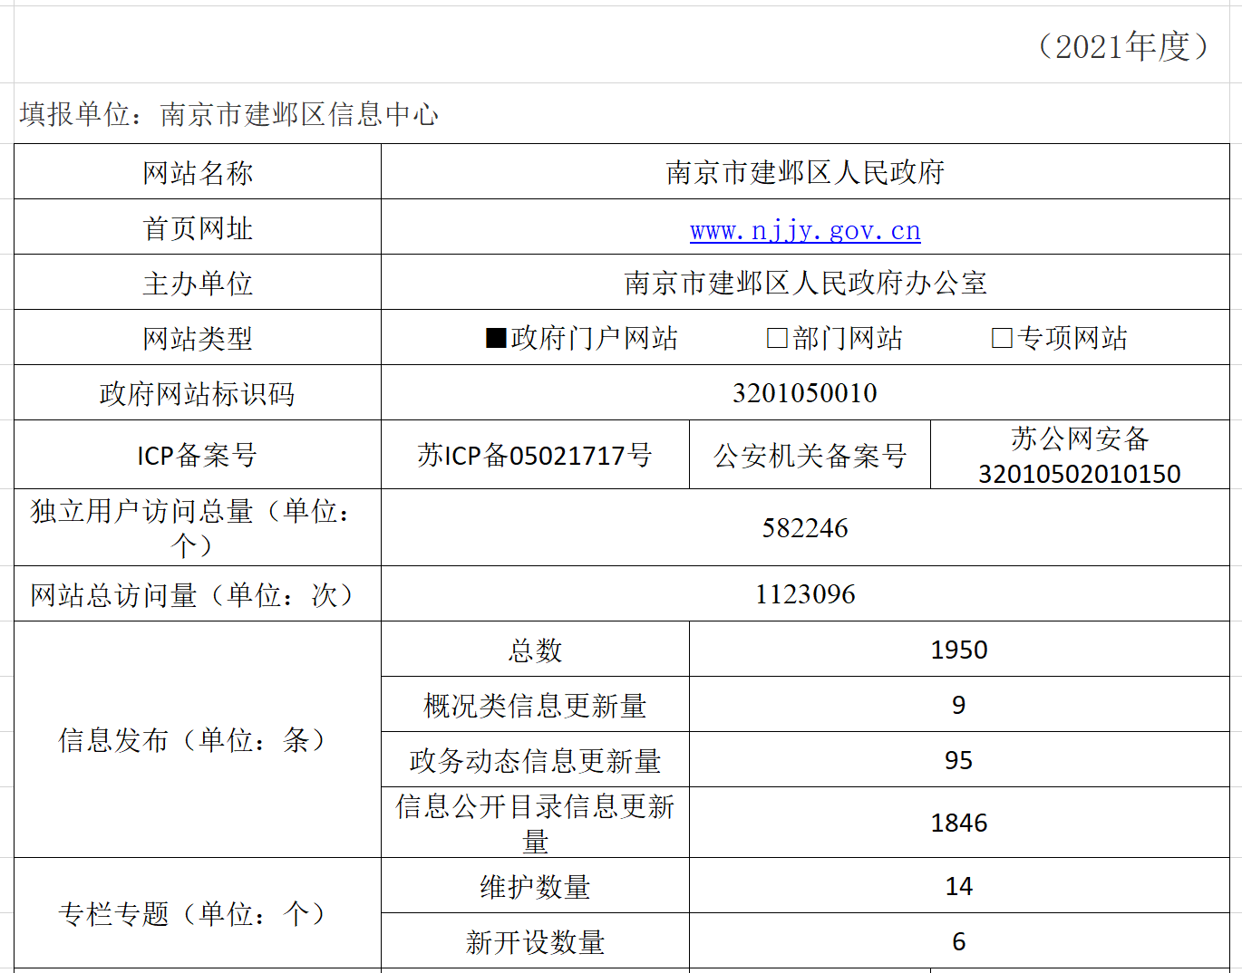Select the value 6 cell
Viewport: 1242px width, 973px height.
click(x=959, y=941)
